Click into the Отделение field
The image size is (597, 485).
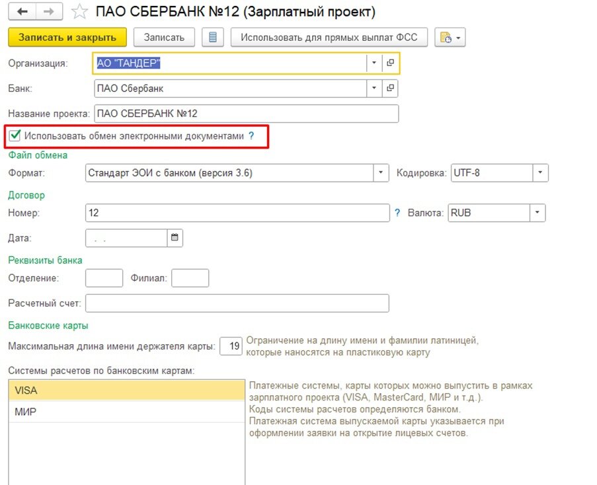pos(104,278)
